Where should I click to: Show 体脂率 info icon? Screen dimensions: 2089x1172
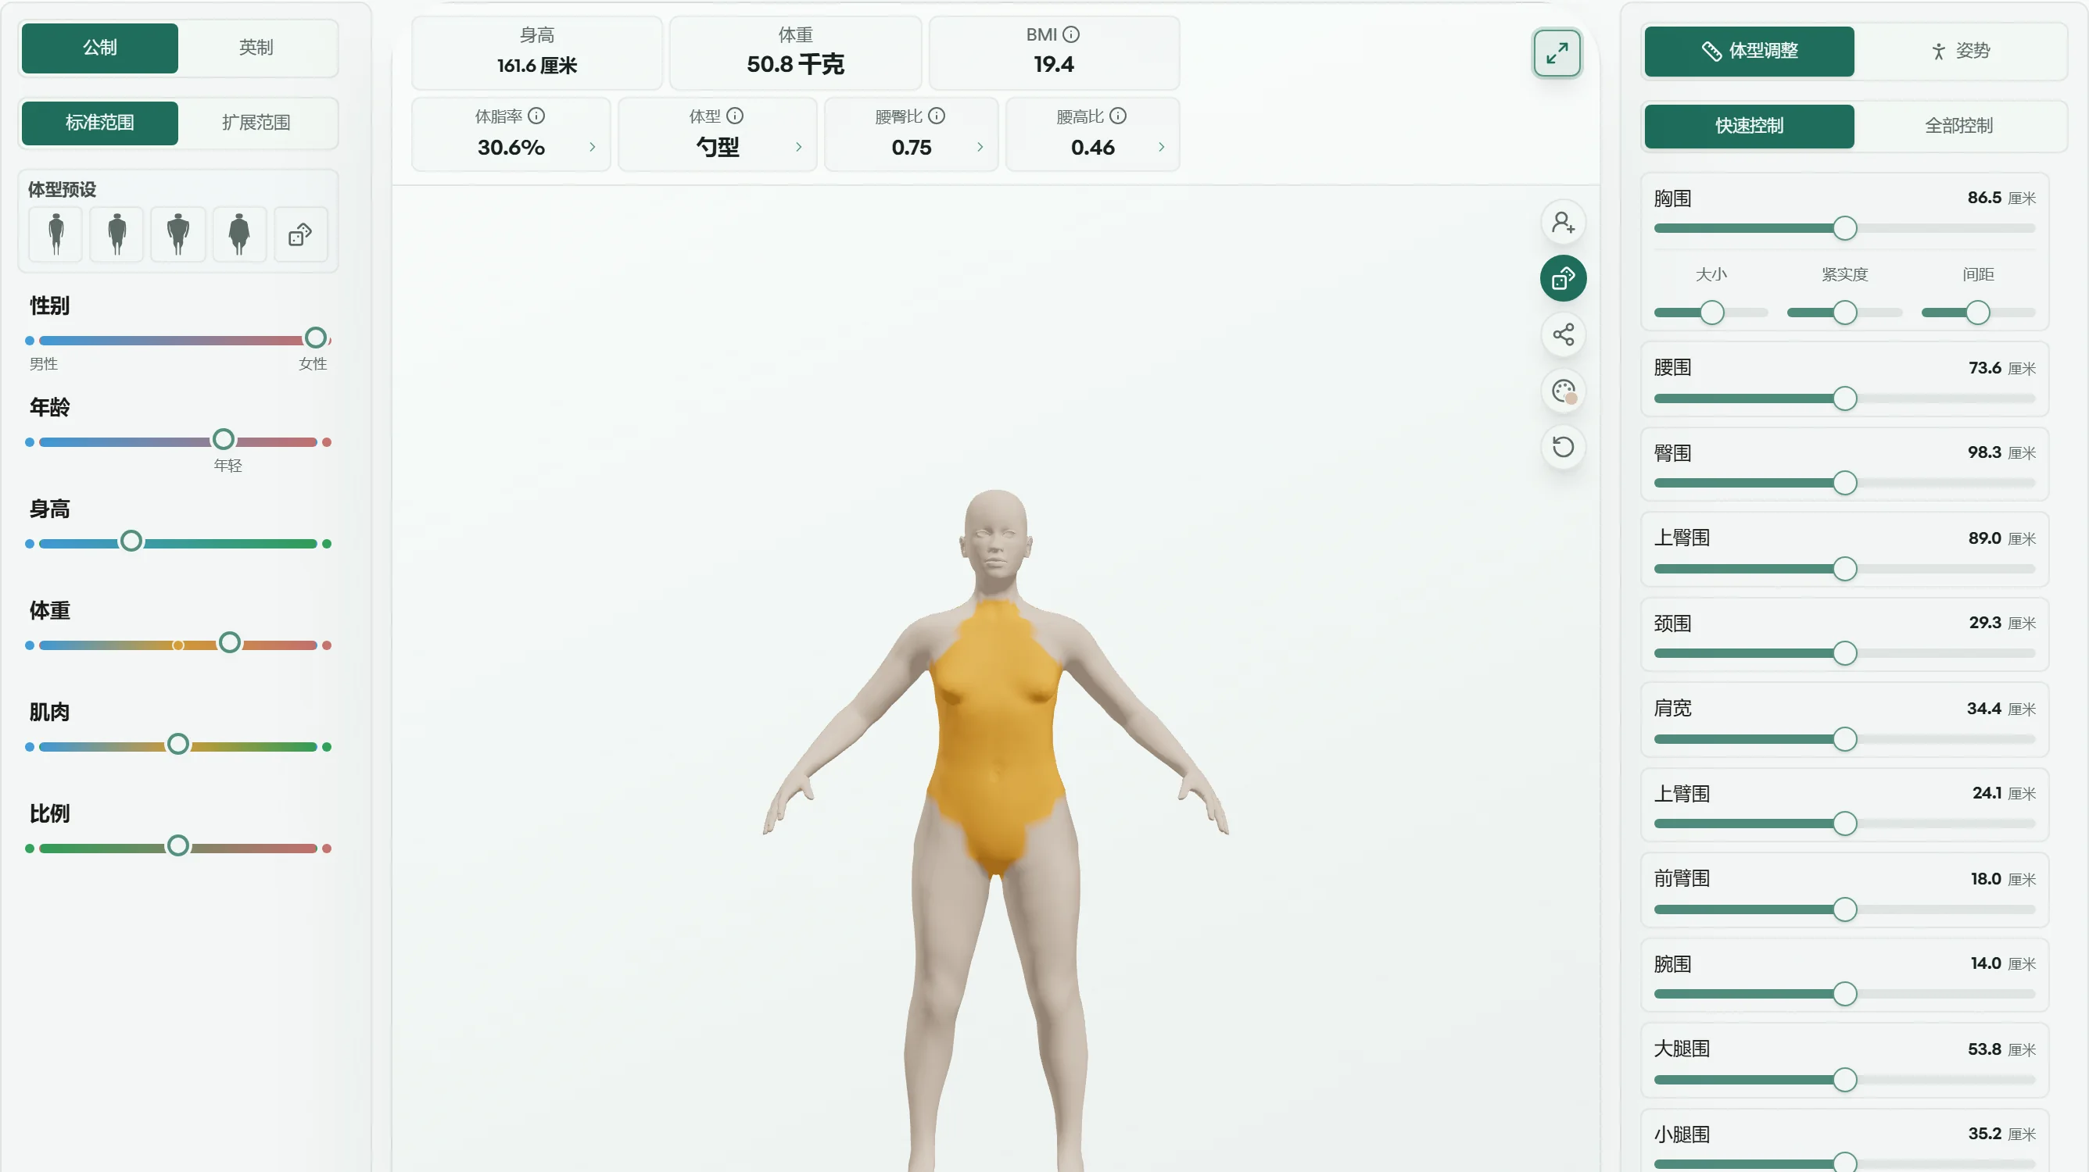pos(536,116)
